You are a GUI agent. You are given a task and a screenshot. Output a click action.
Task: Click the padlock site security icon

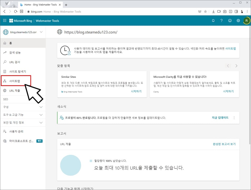coord(28,12)
